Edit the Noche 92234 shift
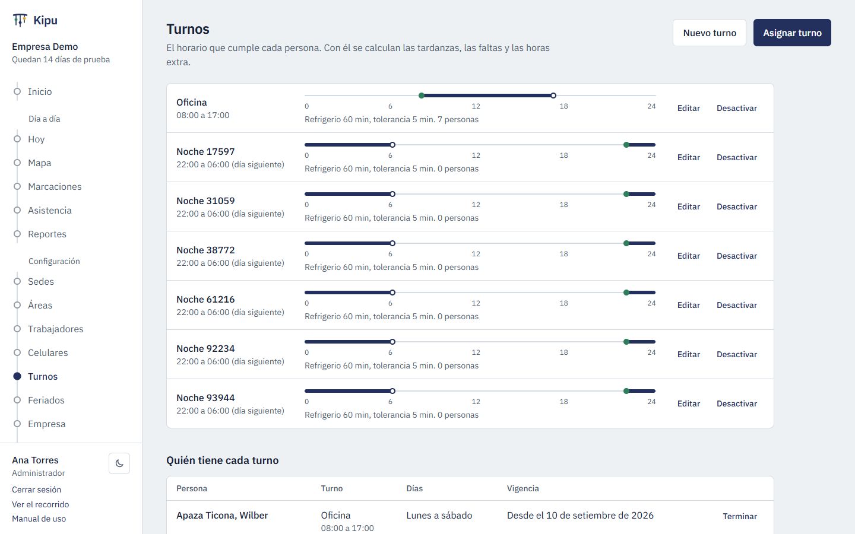This screenshot has height=534, width=855. tap(689, 354)
